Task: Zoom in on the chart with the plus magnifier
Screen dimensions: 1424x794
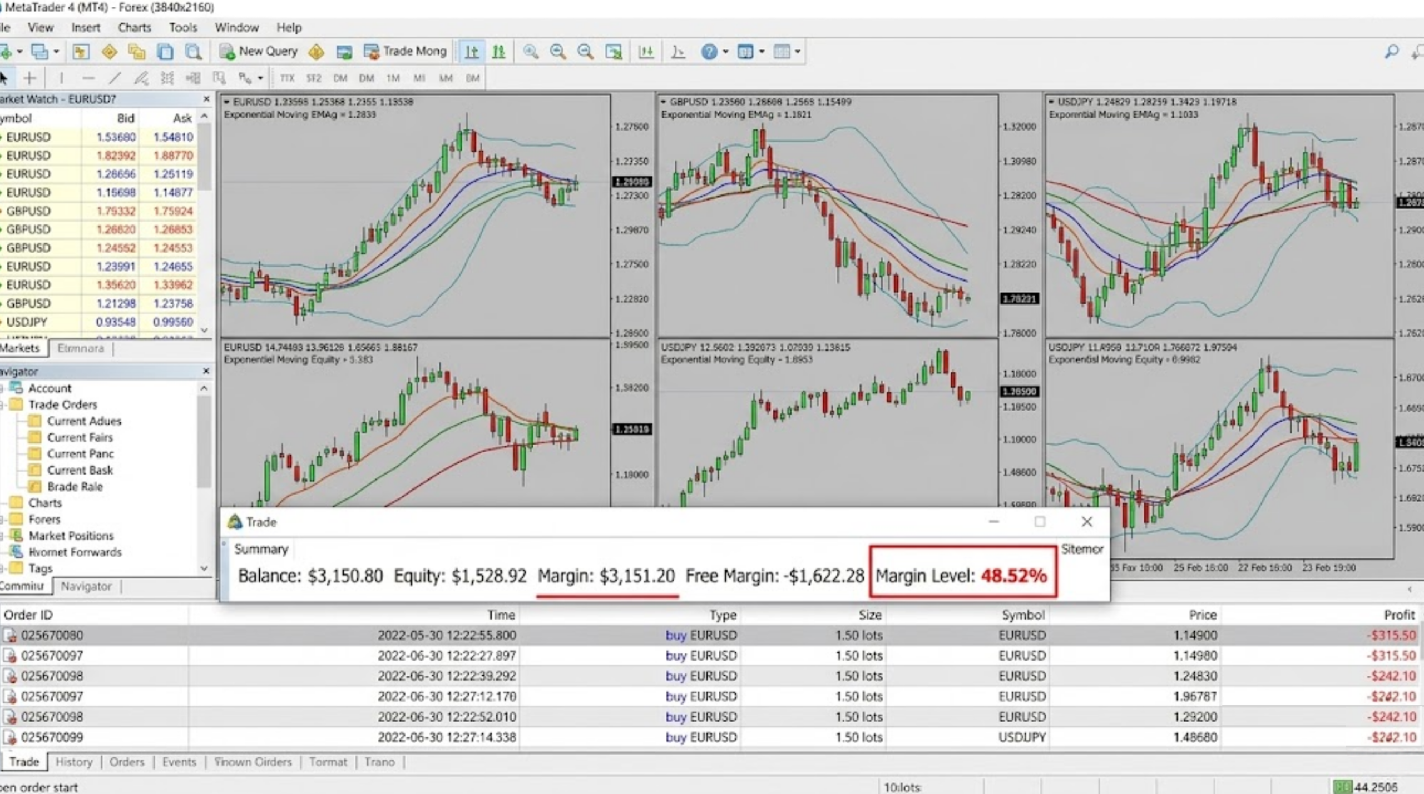Action: 531,52
